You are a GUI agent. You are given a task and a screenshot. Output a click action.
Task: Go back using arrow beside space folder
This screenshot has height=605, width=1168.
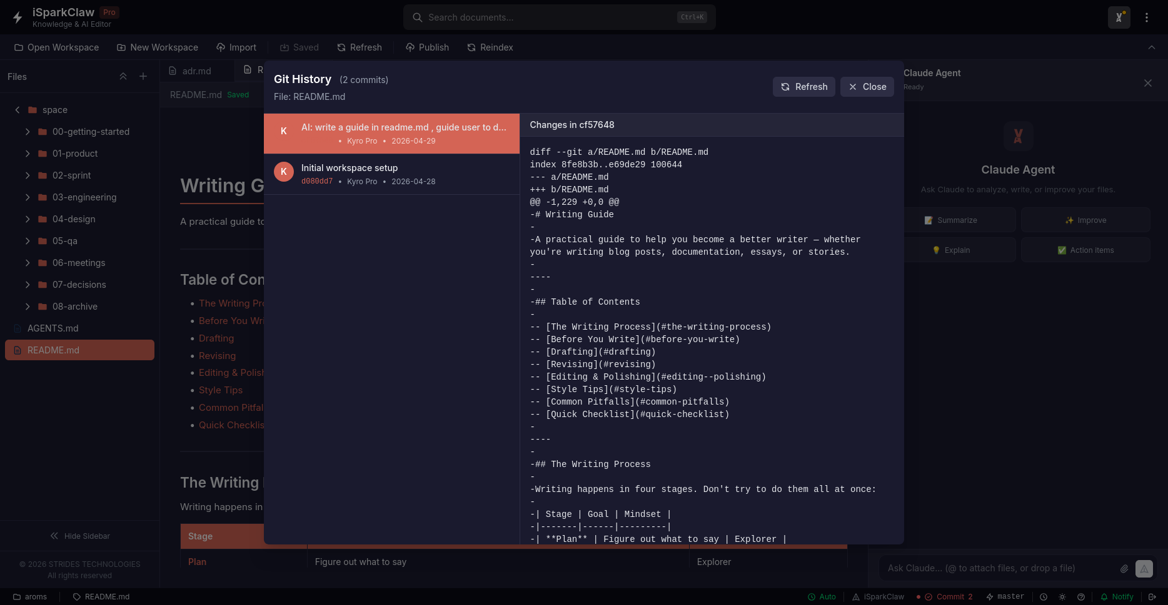point(18,110)
